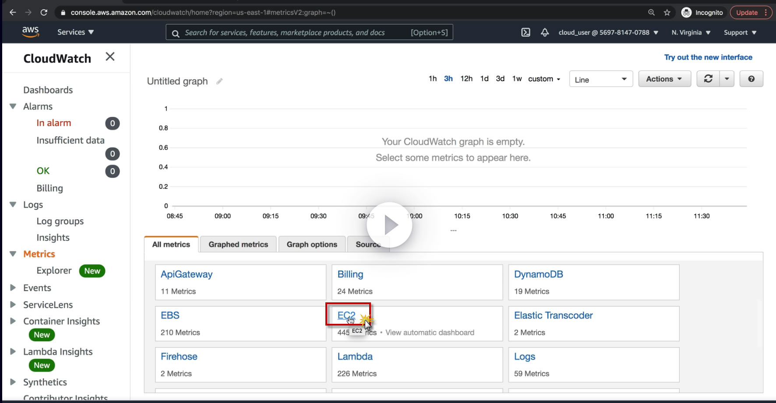Collapse the Metrics section arrow
The image size is (776, 403).
coord(13,254)
